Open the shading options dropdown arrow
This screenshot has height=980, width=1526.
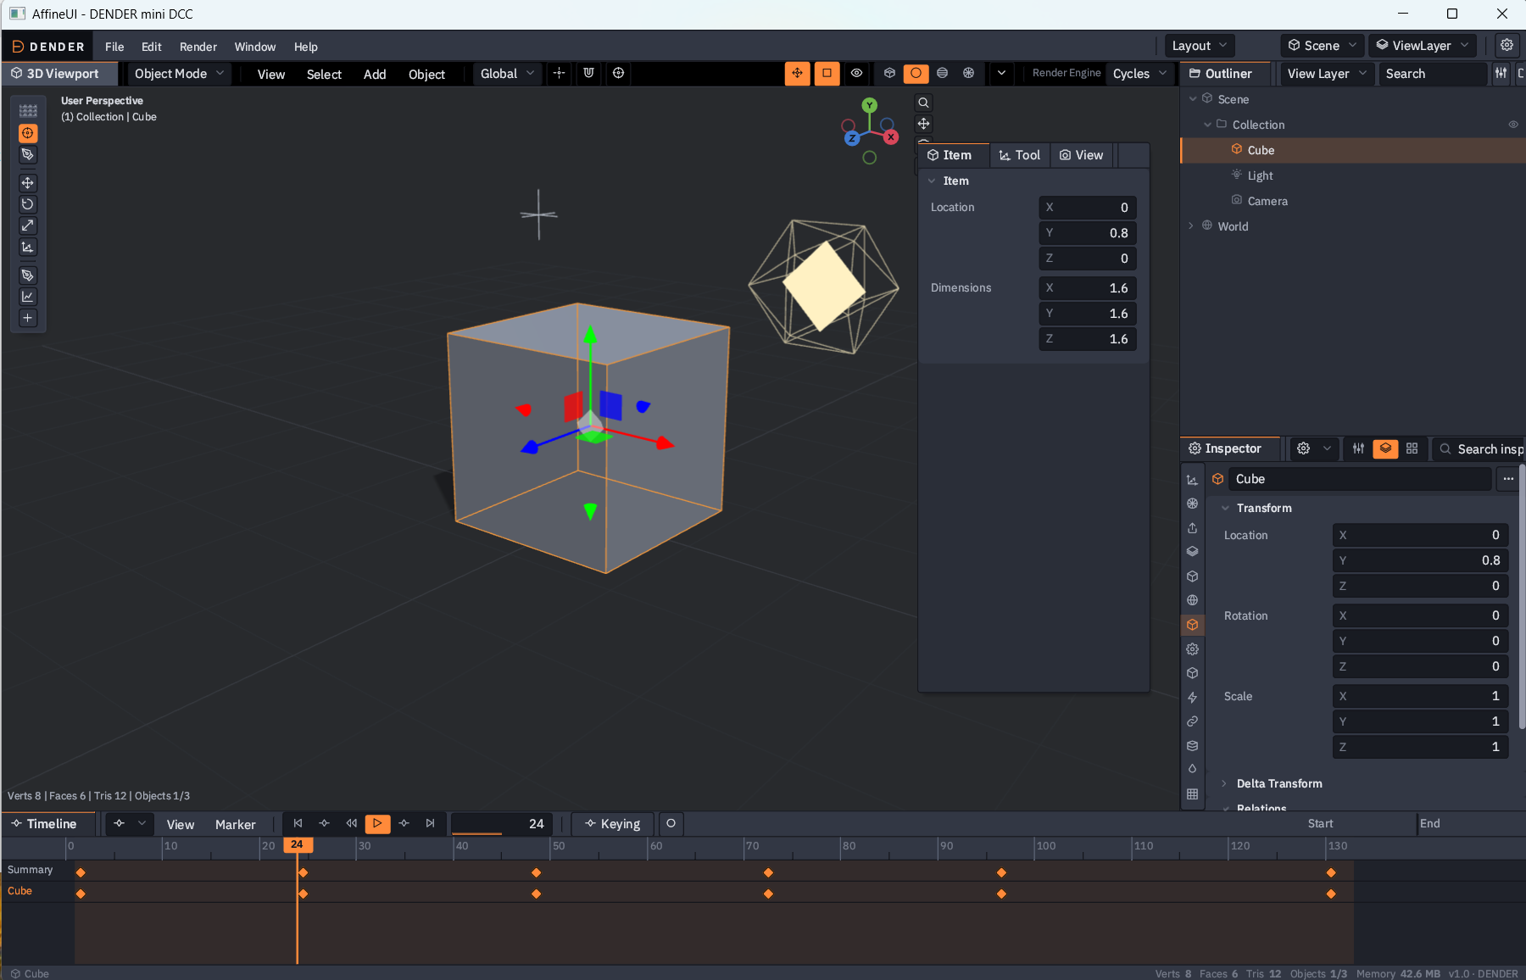(1001, 74)
